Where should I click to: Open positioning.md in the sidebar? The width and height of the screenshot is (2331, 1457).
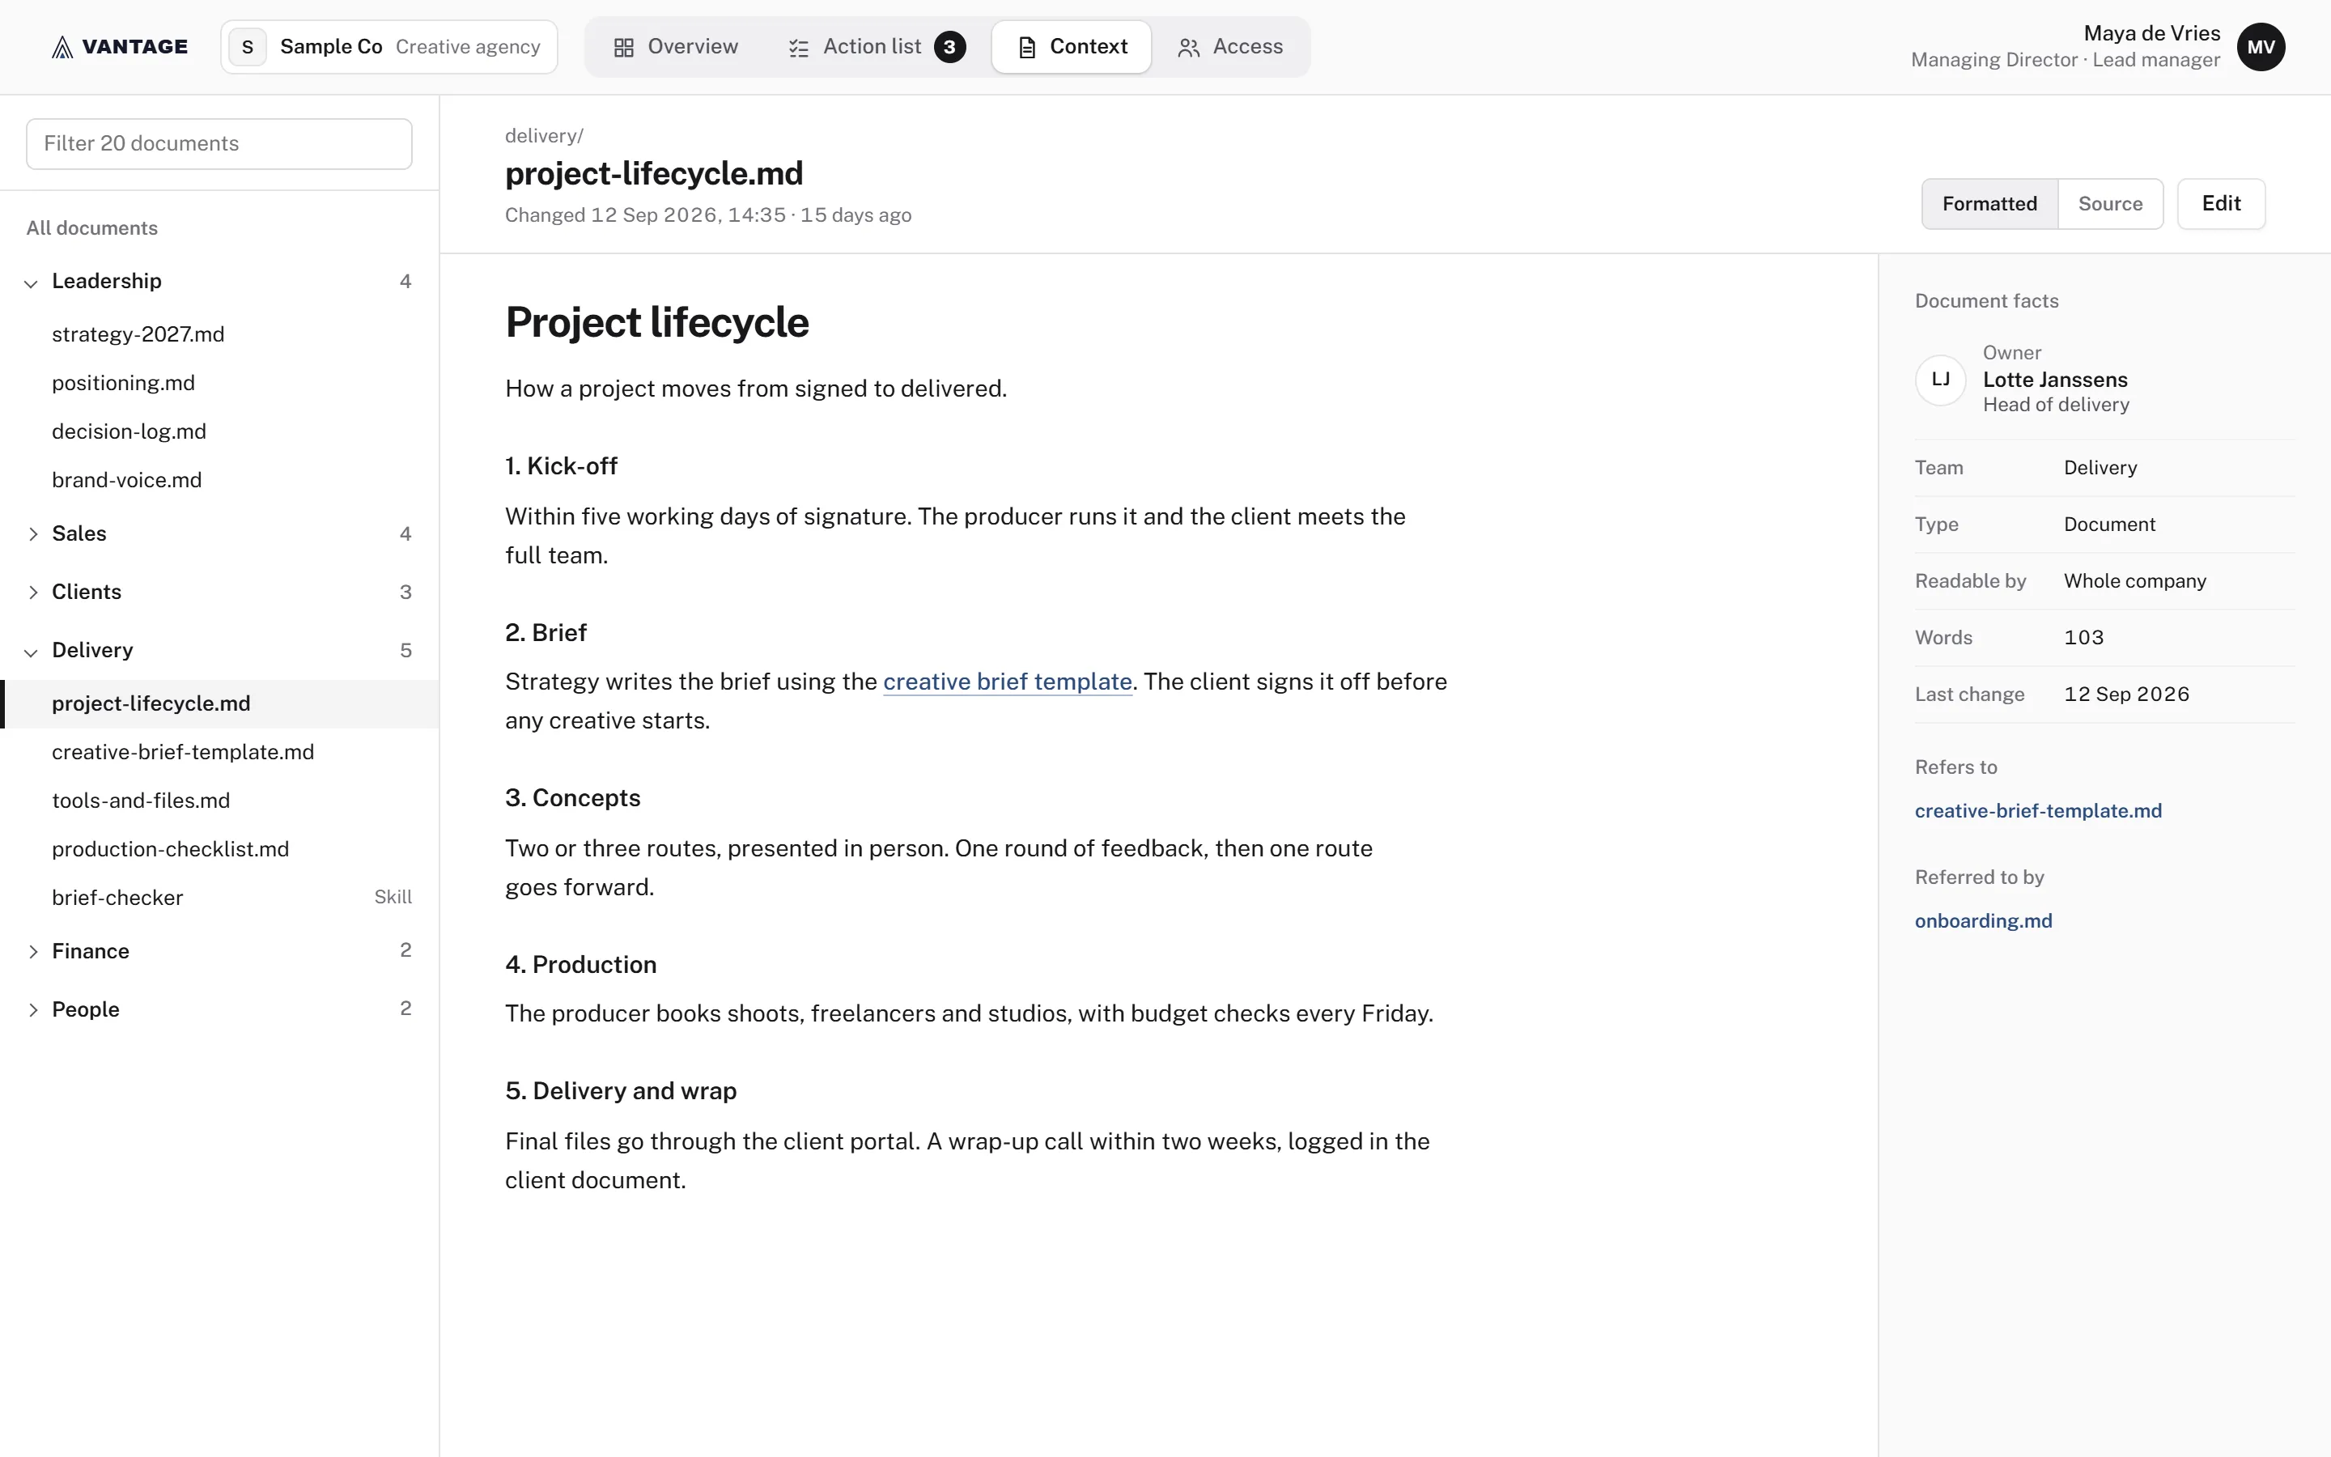[x=219, y=383]
